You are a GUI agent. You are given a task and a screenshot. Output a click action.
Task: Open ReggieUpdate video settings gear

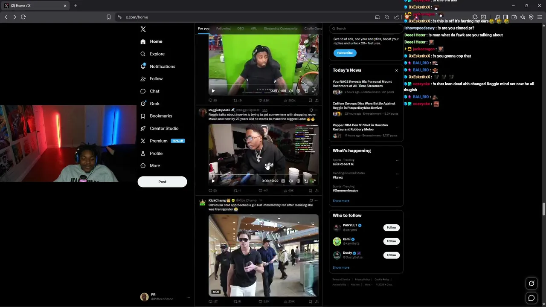pyautogui.click(x=298, y=181)
